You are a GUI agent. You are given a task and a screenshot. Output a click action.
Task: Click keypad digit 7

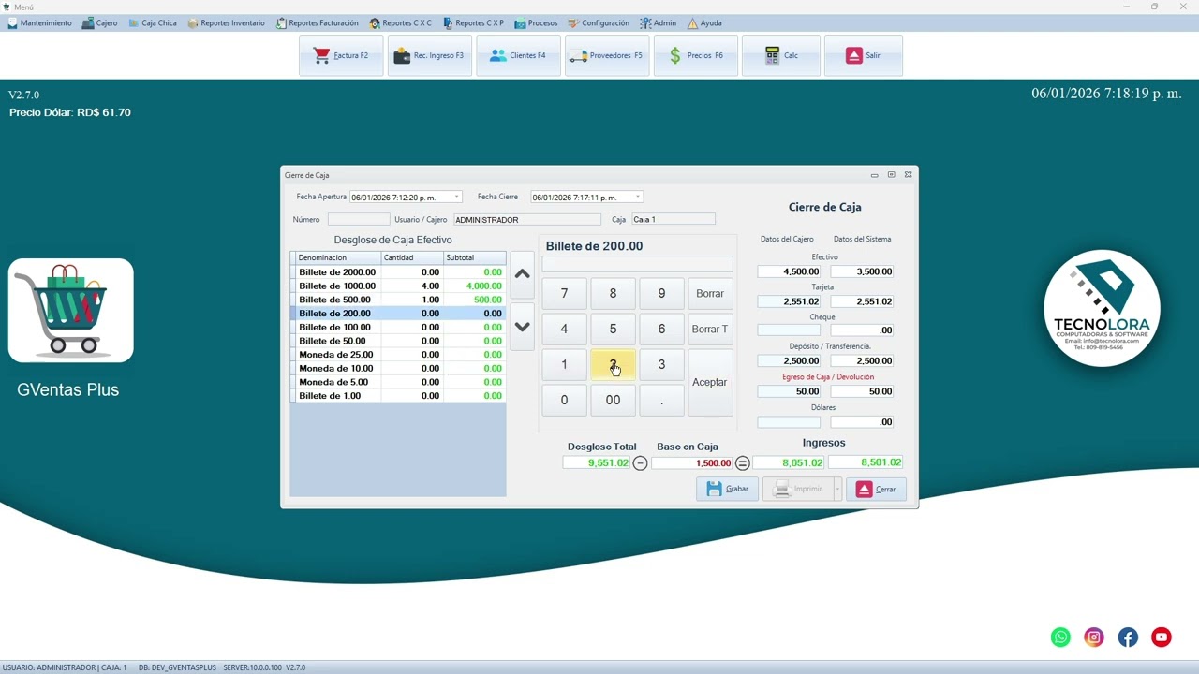tap(564, 294)
